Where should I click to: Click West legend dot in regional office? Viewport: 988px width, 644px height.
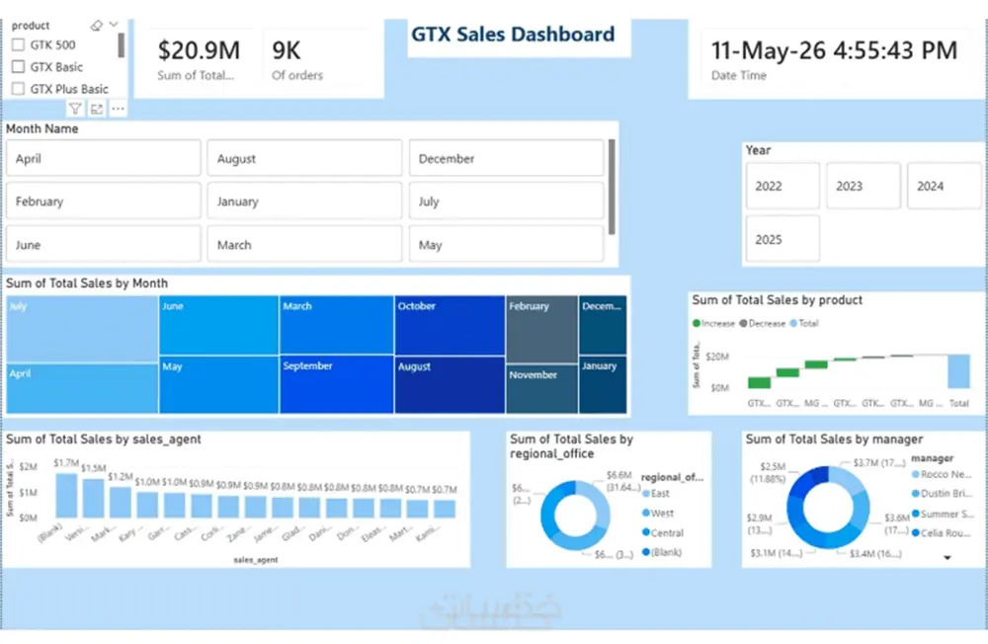point(646,513)
